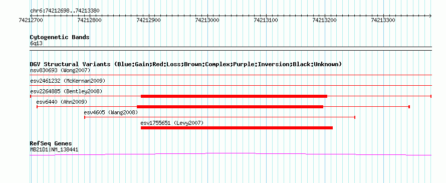Select the Cytogenetic Bands track title
The image size is (446, 183).
(x=60, y=37)
